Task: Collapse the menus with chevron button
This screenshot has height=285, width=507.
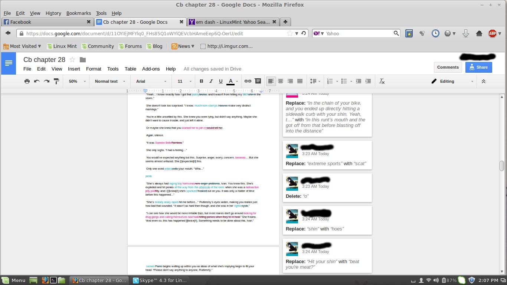Action: pos(483,81)
